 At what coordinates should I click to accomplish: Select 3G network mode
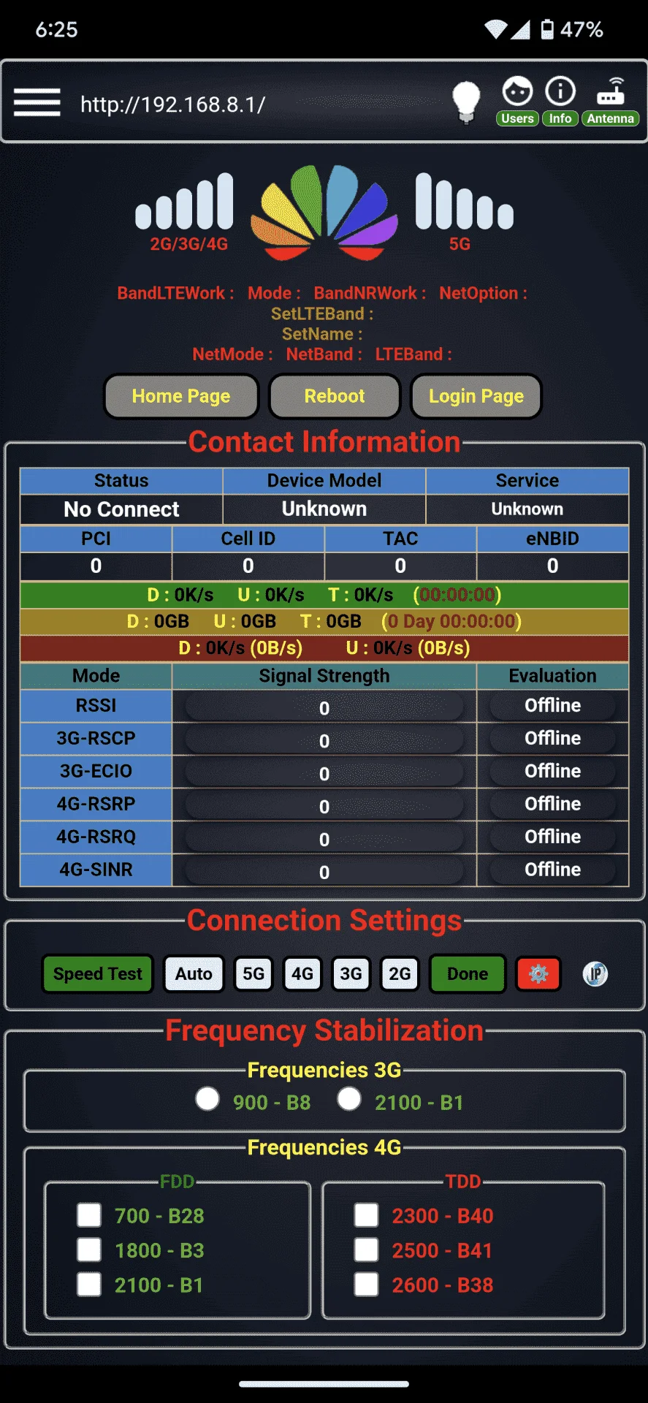coord(351,974)
